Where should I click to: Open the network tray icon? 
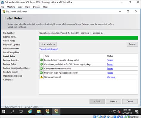(x=115, y=111)
